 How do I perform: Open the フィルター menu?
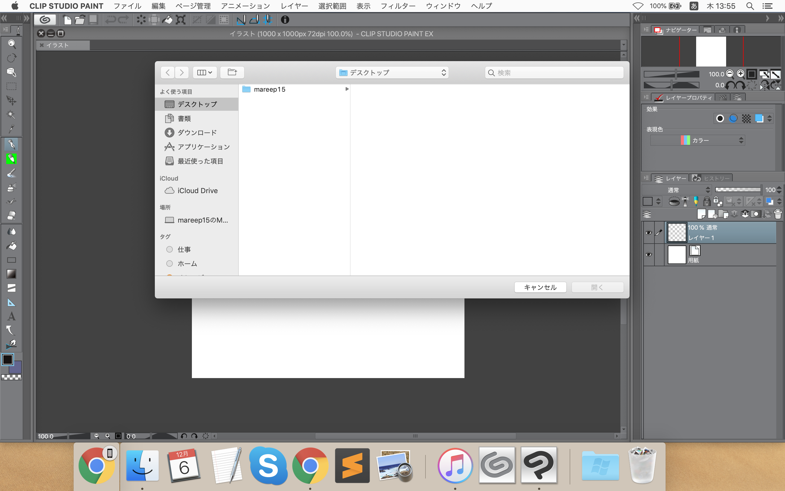tap(398, 6)
